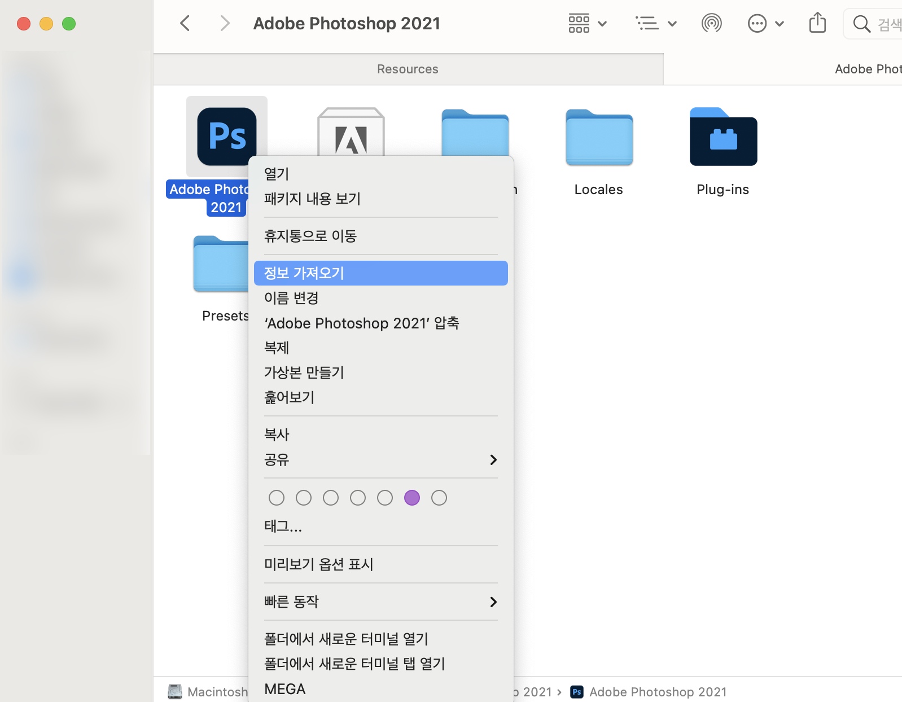Expand the ellipsis menu dropdown arrow

pyautogui.click(x=780, y=24)
